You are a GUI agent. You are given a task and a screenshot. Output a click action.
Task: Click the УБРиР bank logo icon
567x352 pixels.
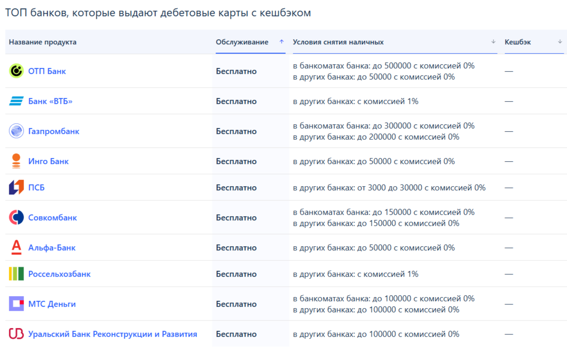[16, 334]
